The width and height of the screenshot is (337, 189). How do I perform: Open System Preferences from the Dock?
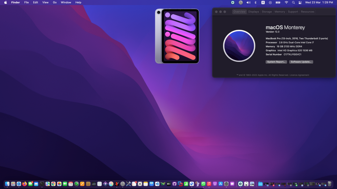click(226, 184)
